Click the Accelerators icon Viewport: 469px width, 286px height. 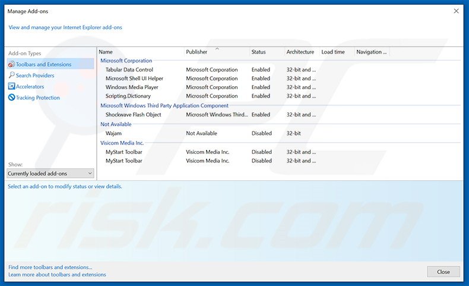coord(11,86)
